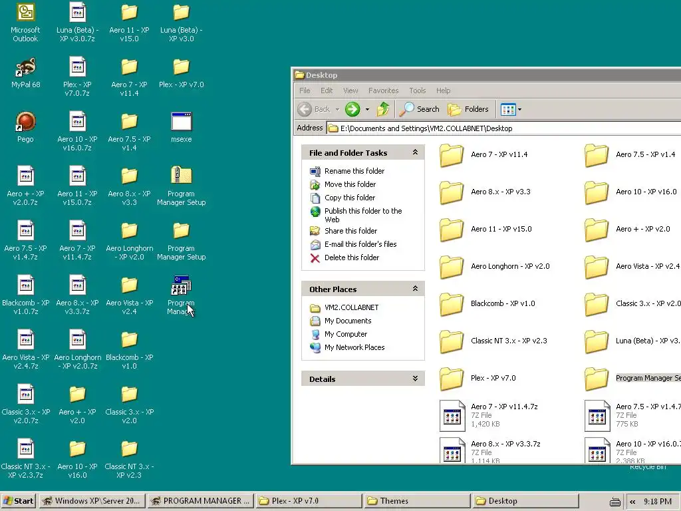This screenshot has width=681, height=511.
Task: Click the Views toolbar icon
Action: tap(507, 109)
